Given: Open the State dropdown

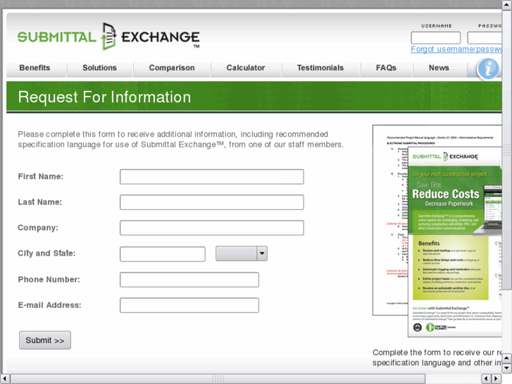Looking at the screenshot, I should coord(242,254).
